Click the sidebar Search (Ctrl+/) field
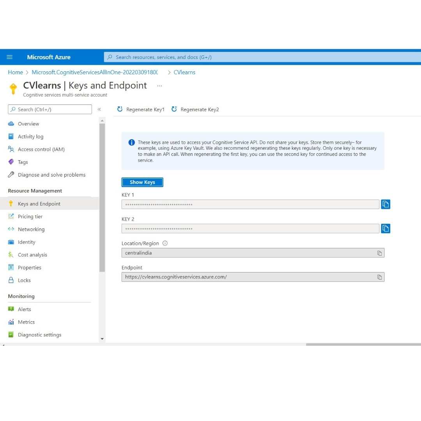The width and height of the screenshot is (421, 421). pos(50,109)
